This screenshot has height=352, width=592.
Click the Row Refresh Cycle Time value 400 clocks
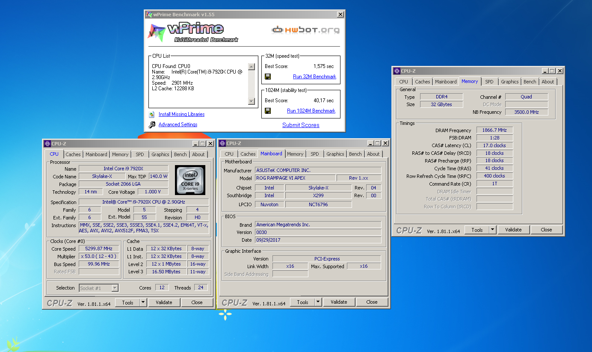[x=494, y=176]
